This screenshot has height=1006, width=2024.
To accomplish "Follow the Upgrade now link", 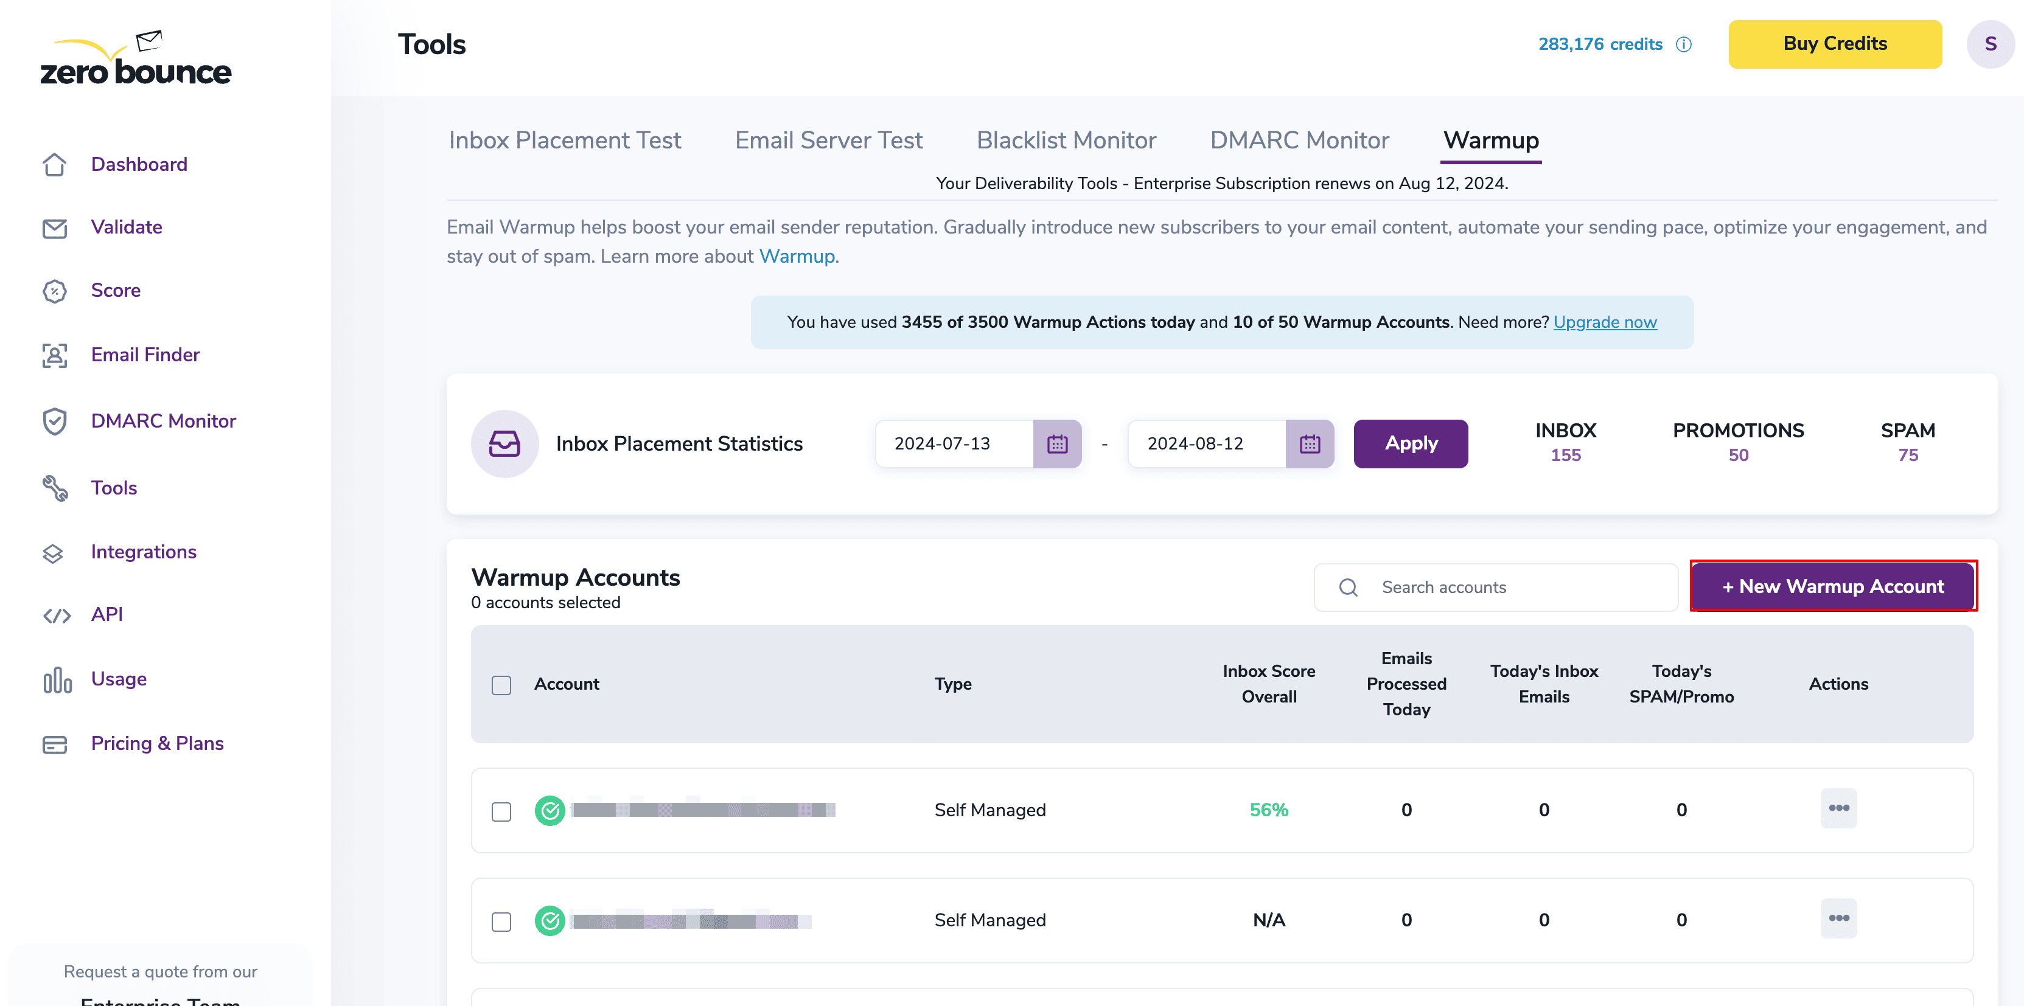I will click(x=1605, y=322).
